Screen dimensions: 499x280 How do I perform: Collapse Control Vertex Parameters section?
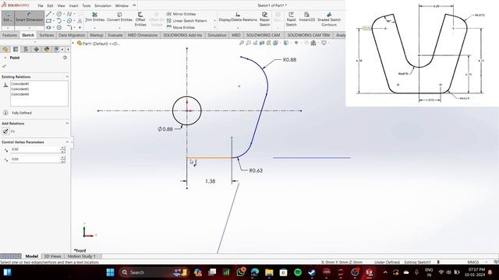(67, 142)
